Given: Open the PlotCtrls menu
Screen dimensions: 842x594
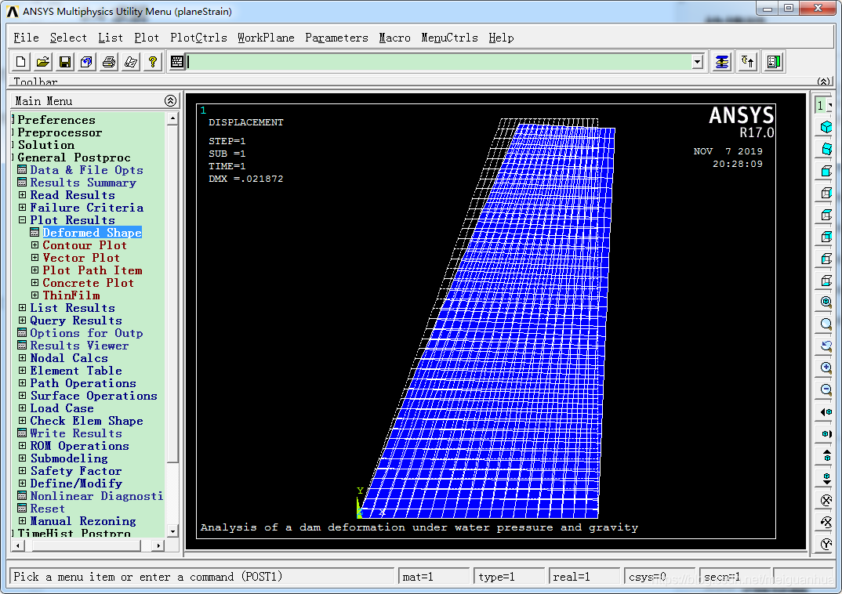Looking at the screenshot, I should 198,38.
